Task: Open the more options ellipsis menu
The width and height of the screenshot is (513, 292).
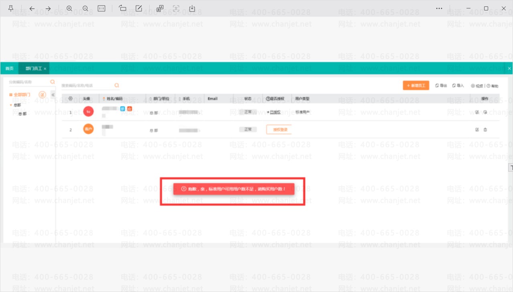Action: pos(440,8)
